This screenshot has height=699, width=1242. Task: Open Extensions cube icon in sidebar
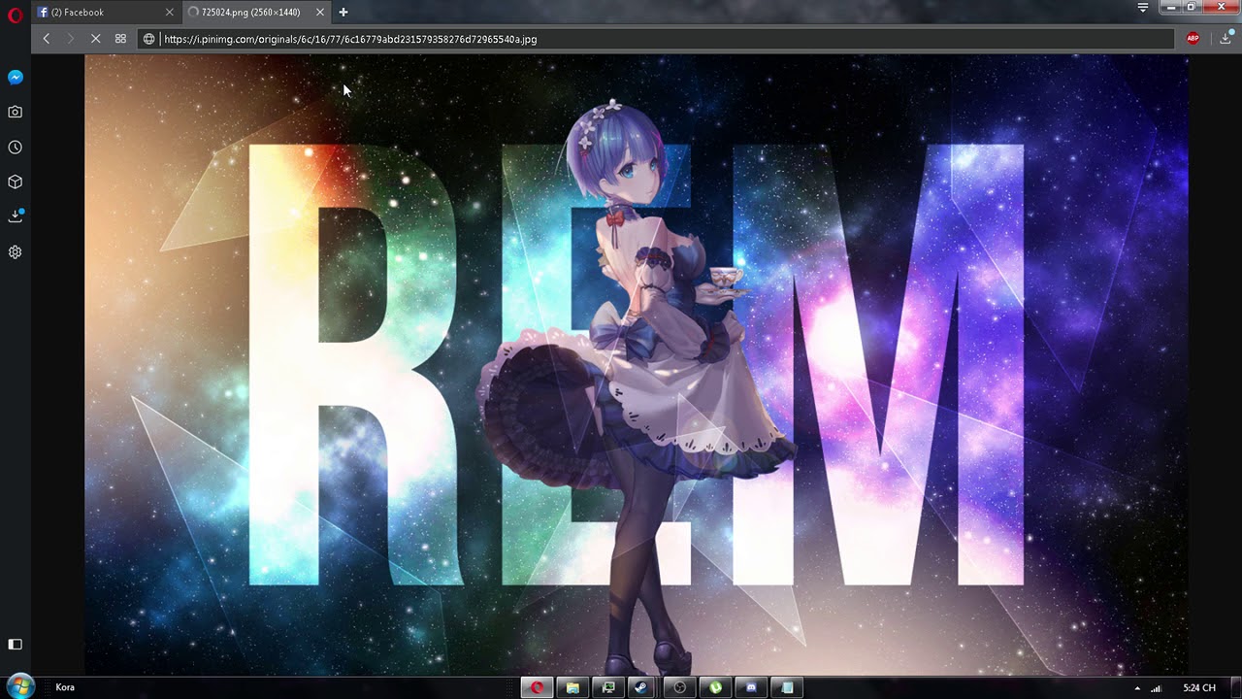coord(16,182)
